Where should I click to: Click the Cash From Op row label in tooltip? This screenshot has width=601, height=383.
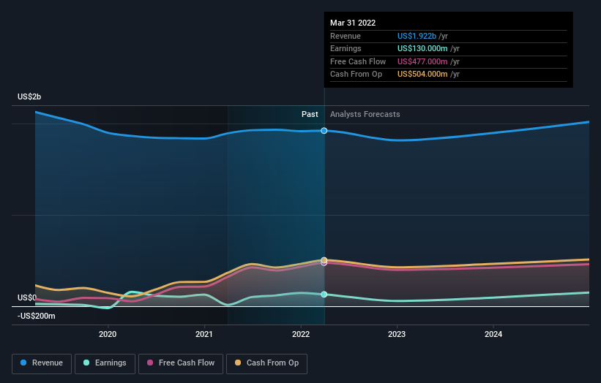356,75
